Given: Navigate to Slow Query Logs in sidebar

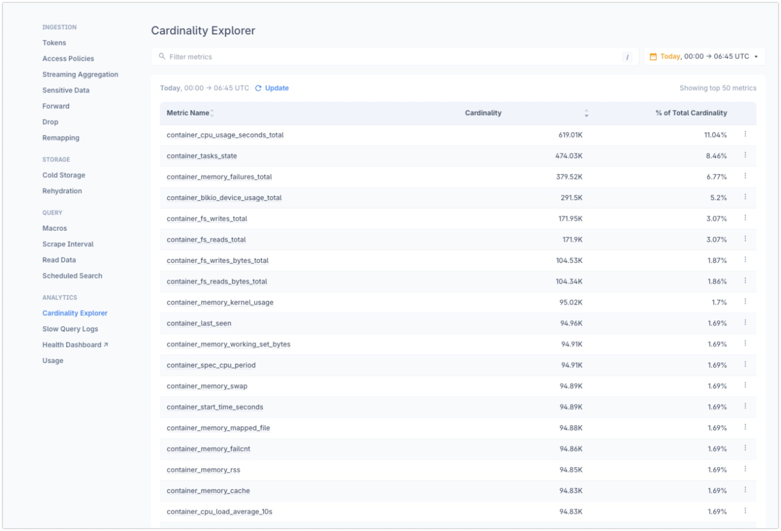Looking at the screenshot, I should coord(70,329).
